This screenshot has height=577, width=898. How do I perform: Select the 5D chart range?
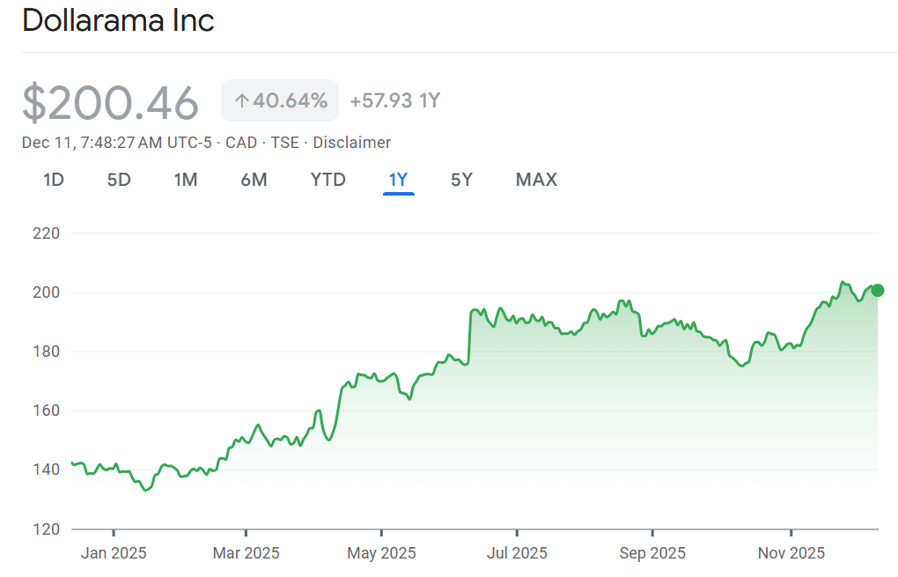point(119,180)
